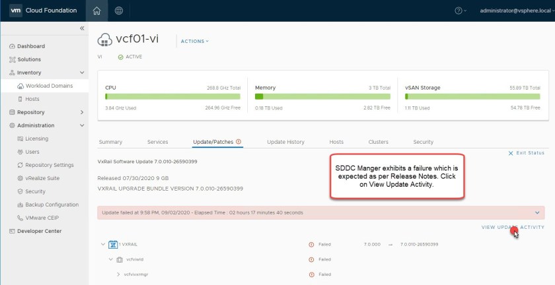Open Backup Configuration
This screenshot has height=285, width=555.
pos(52,205)
